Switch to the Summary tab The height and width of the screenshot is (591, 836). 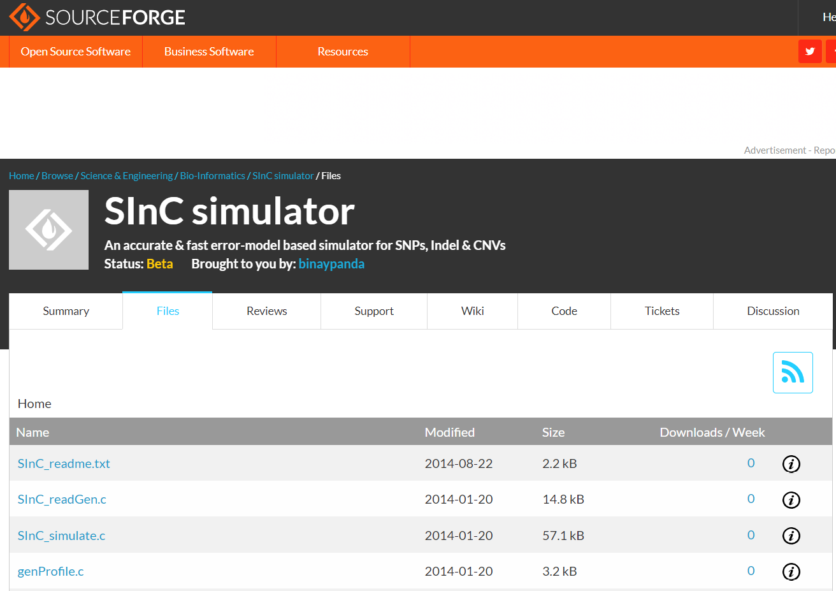(x=66, y=311)
